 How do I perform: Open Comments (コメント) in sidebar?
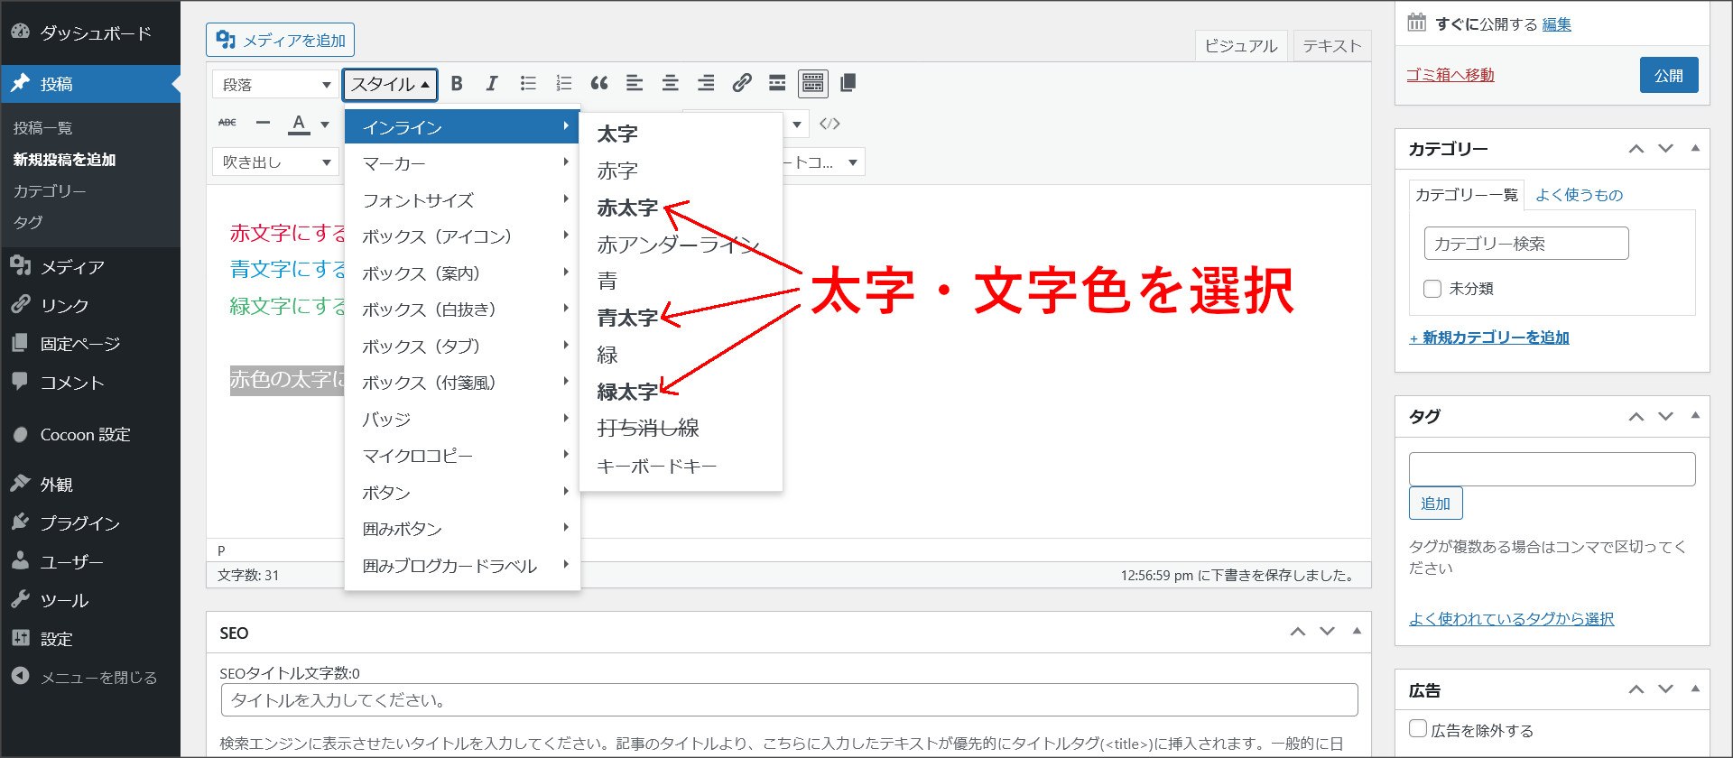[x=90, y=383]
